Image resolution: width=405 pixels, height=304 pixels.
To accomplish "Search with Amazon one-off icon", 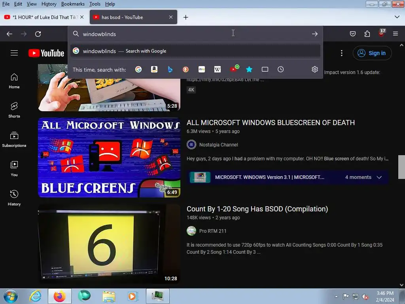I will click(154, 69).
